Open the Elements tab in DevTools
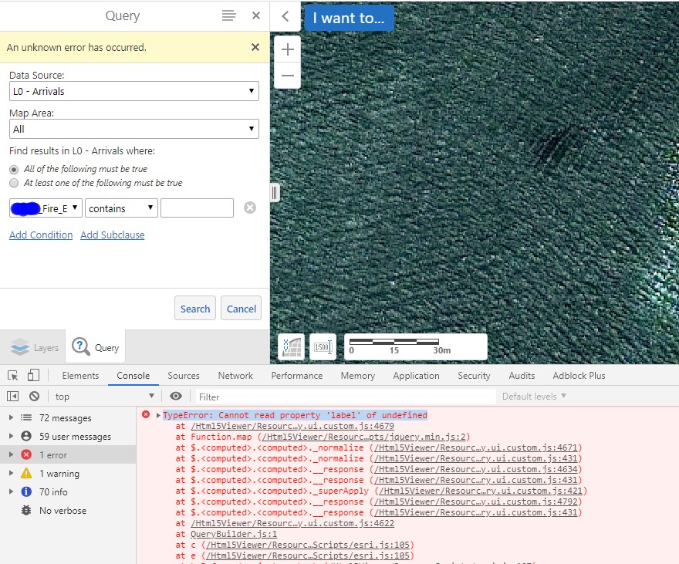679x564 pixels. [80, 376]
